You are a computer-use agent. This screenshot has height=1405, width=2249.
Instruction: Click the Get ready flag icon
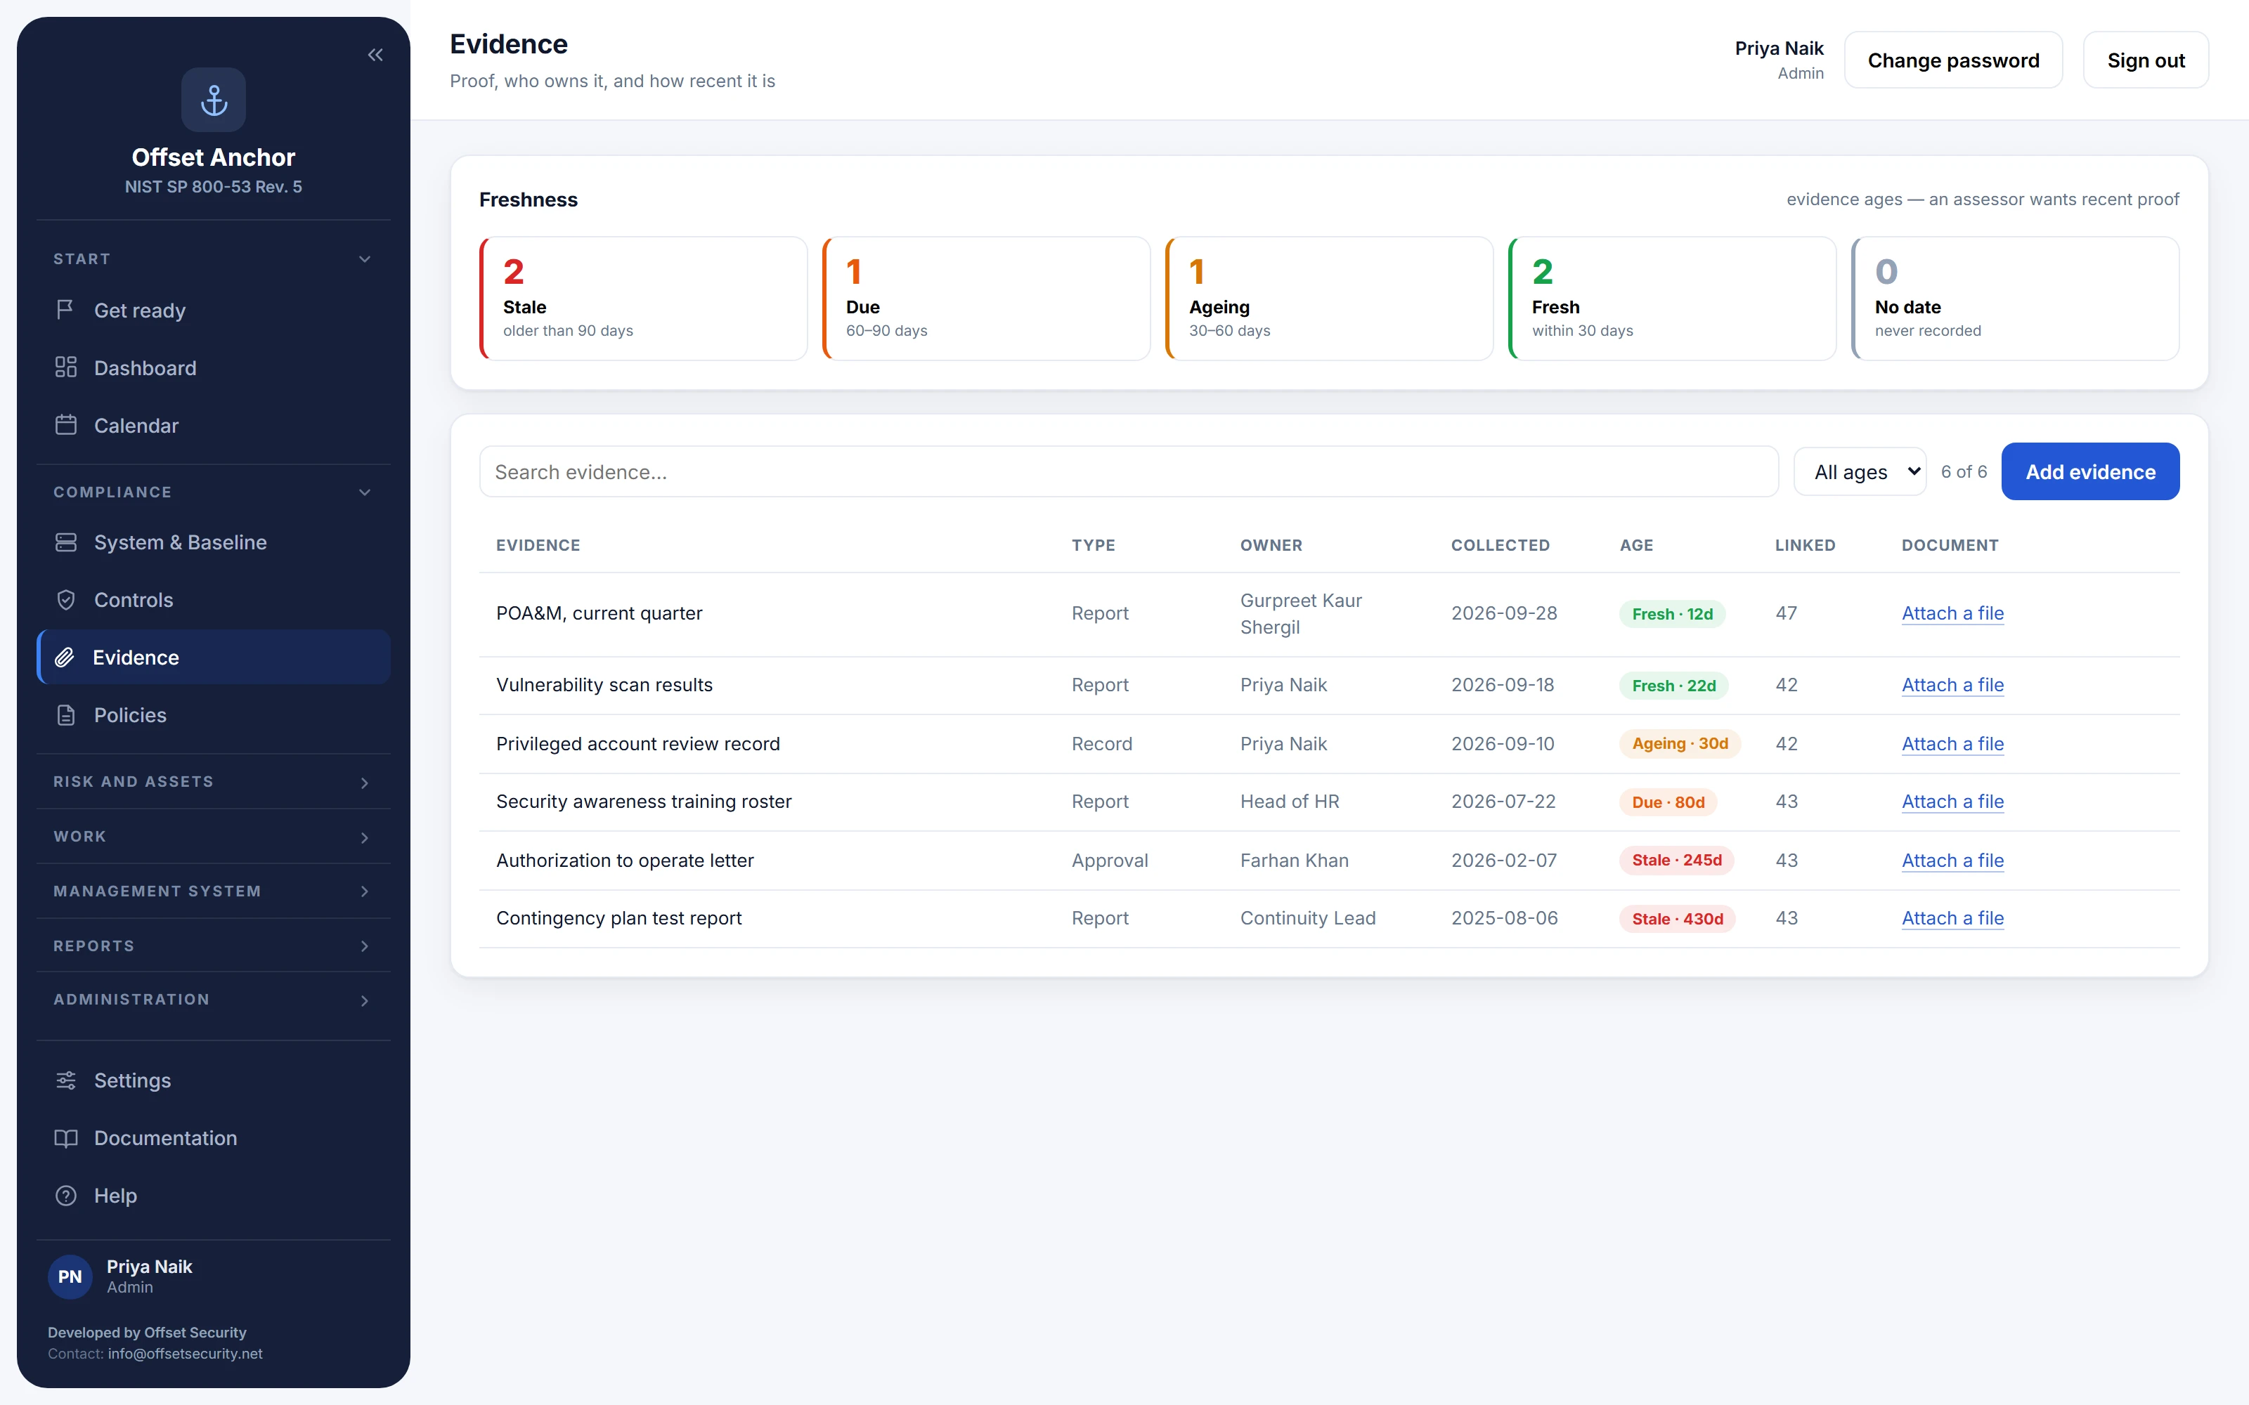(65, 309)
